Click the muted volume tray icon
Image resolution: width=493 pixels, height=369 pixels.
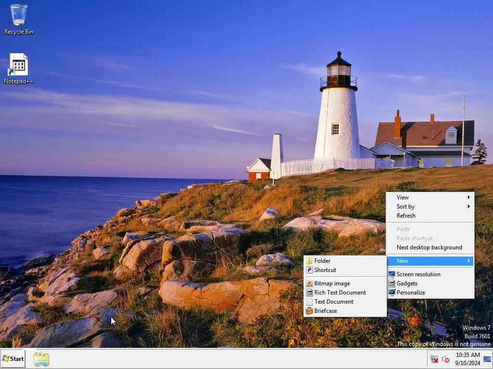[x=445, y=359]
